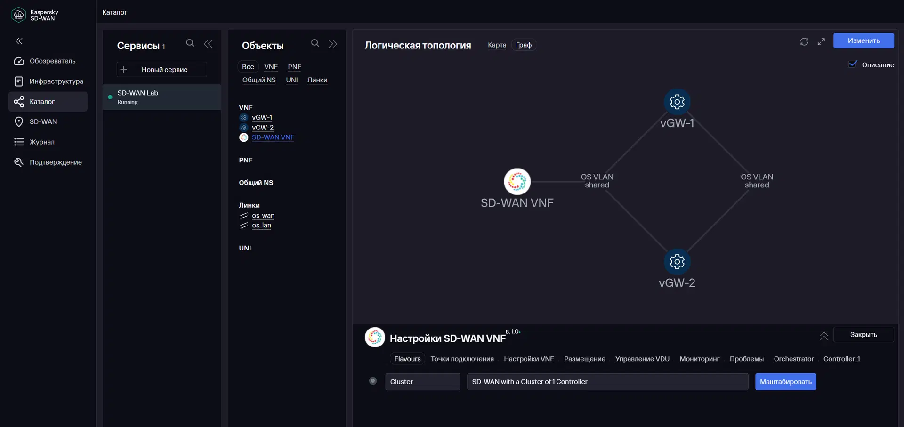Close settings panel with Закрыть
Screen dimensions: 904x427
coord(864,335)
